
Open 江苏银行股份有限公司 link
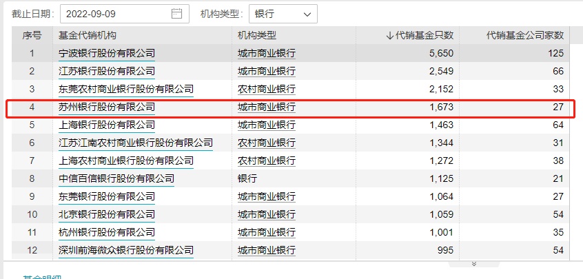click(x=107, y=72)
